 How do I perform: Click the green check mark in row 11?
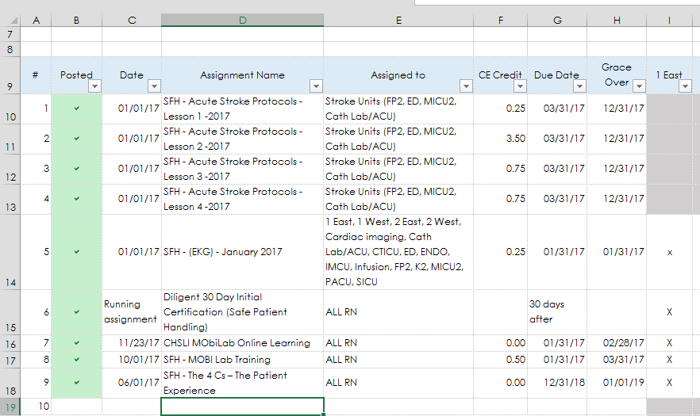click(77, 138)
